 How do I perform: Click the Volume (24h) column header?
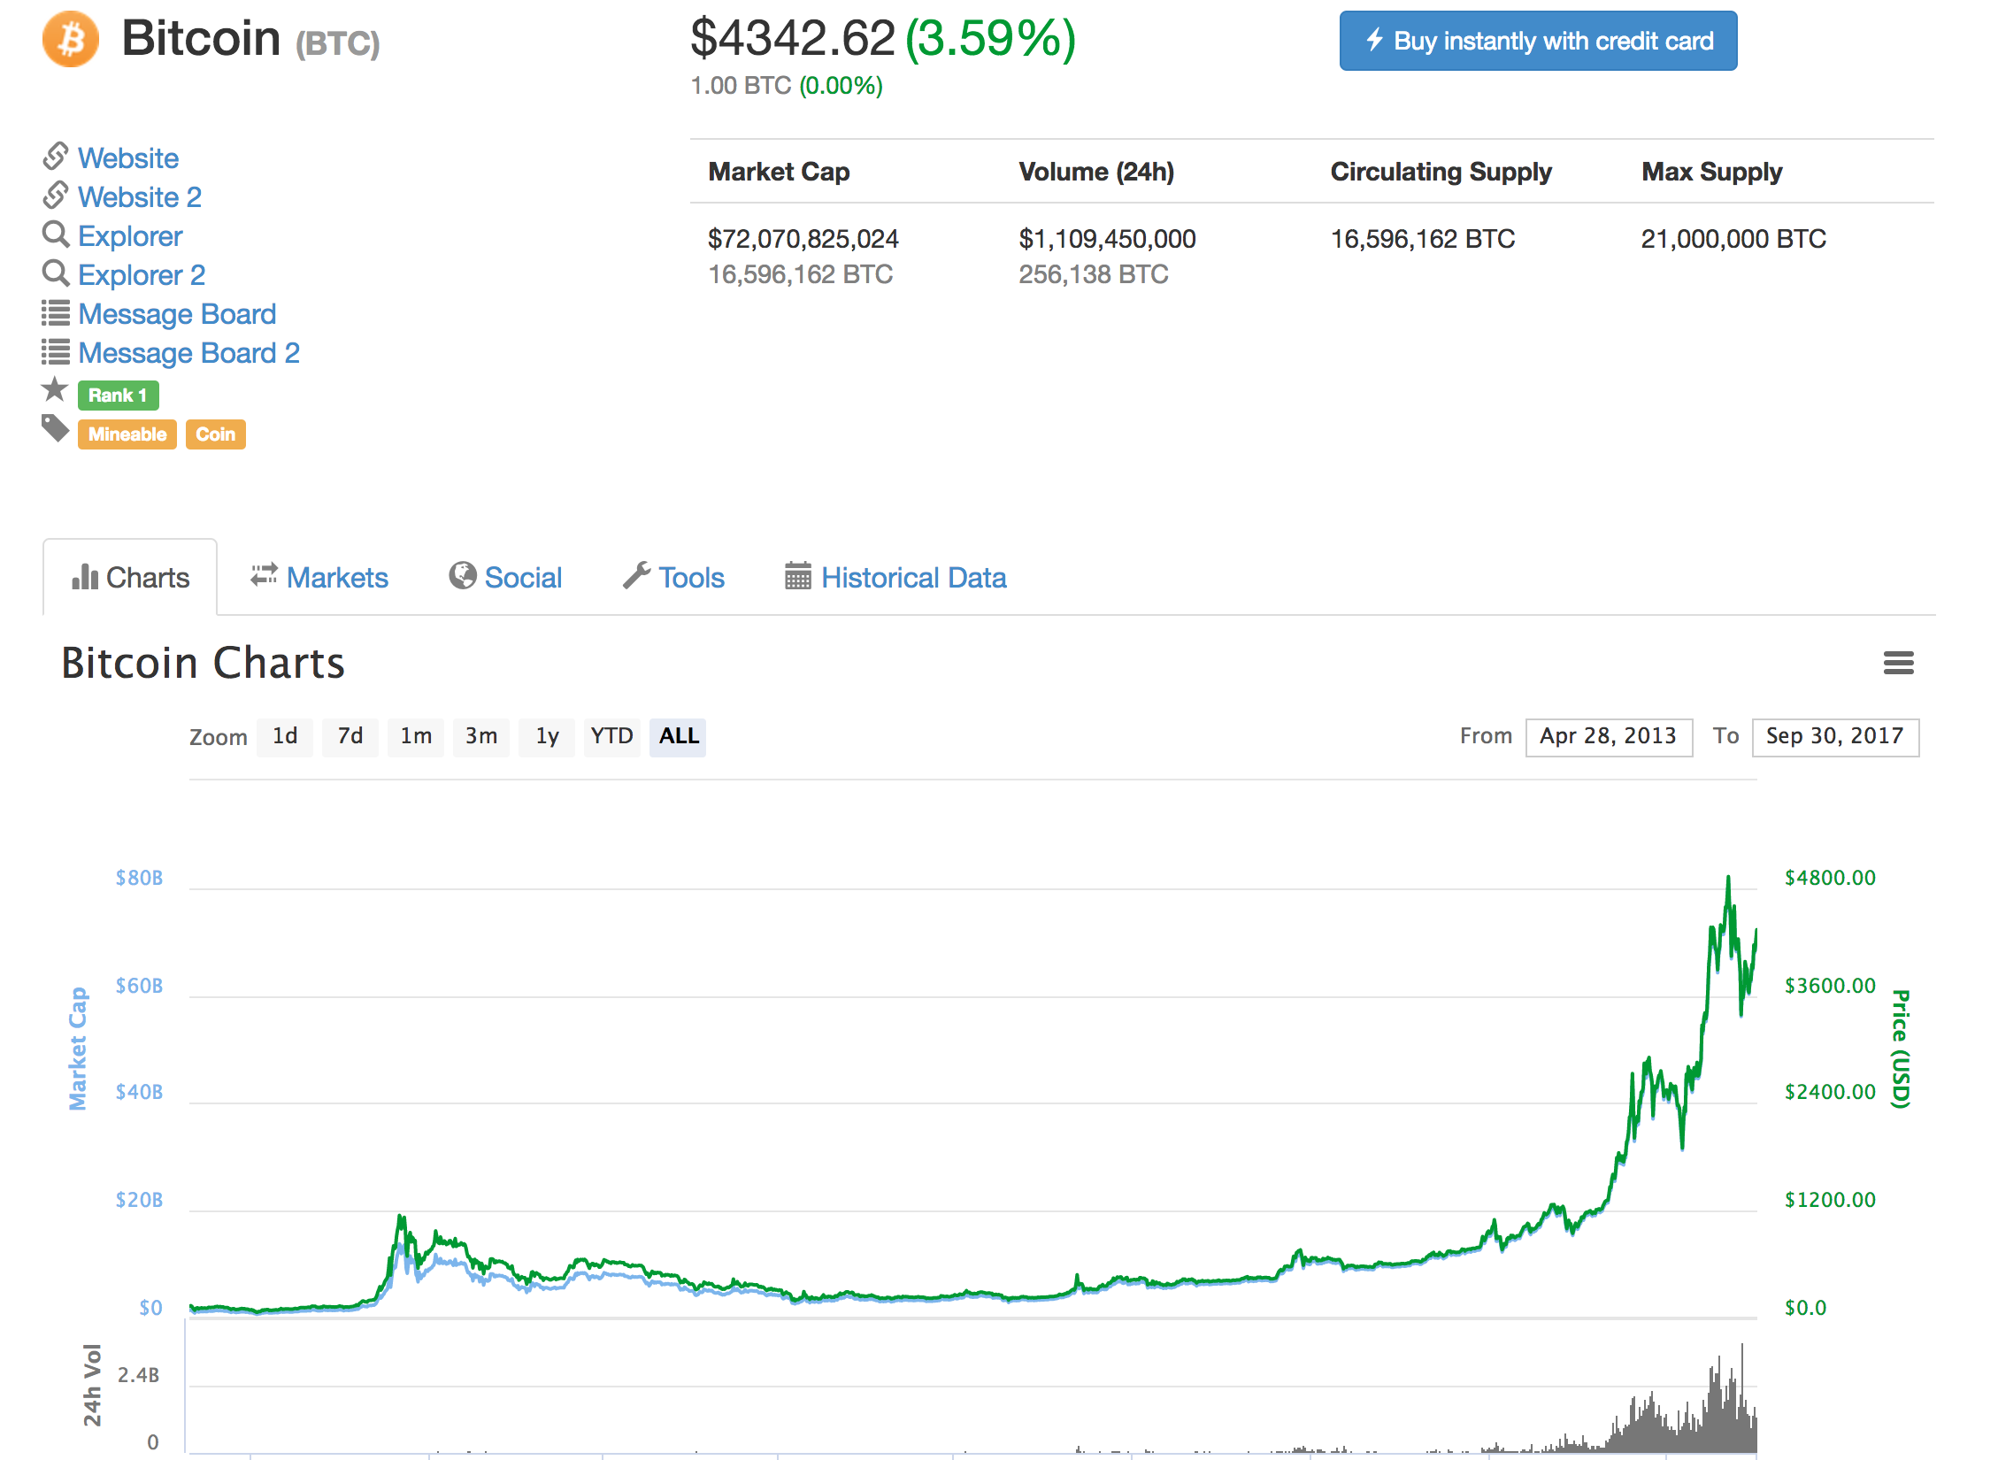[1096, 172]
